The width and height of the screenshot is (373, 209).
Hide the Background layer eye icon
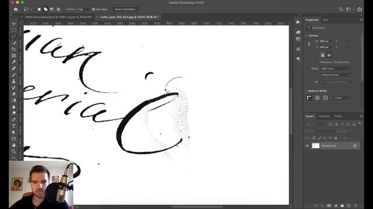pos(307,146)
